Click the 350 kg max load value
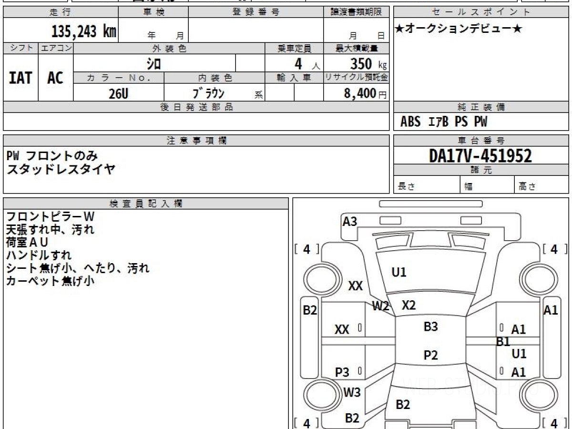The width and height of the screenshot is (572, 429). point(368,63)
